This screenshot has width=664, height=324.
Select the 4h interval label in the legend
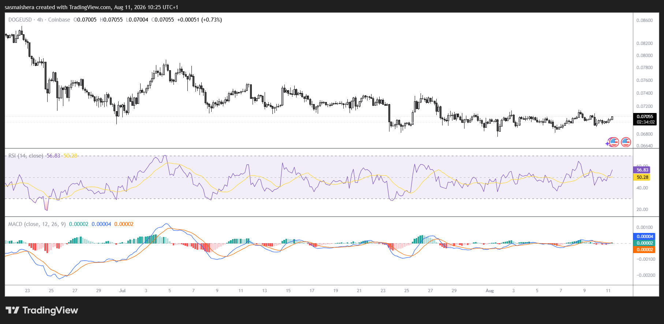[40, 20]
